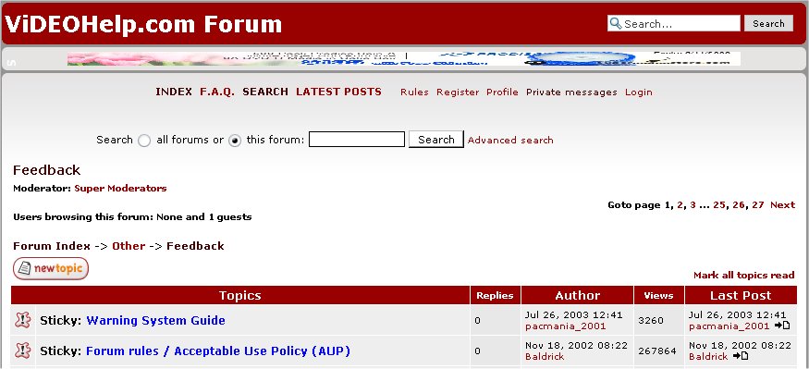Open the F.A.Q. menu item
This screenshot has height=369, width=809.
click(x=217, y=92)
